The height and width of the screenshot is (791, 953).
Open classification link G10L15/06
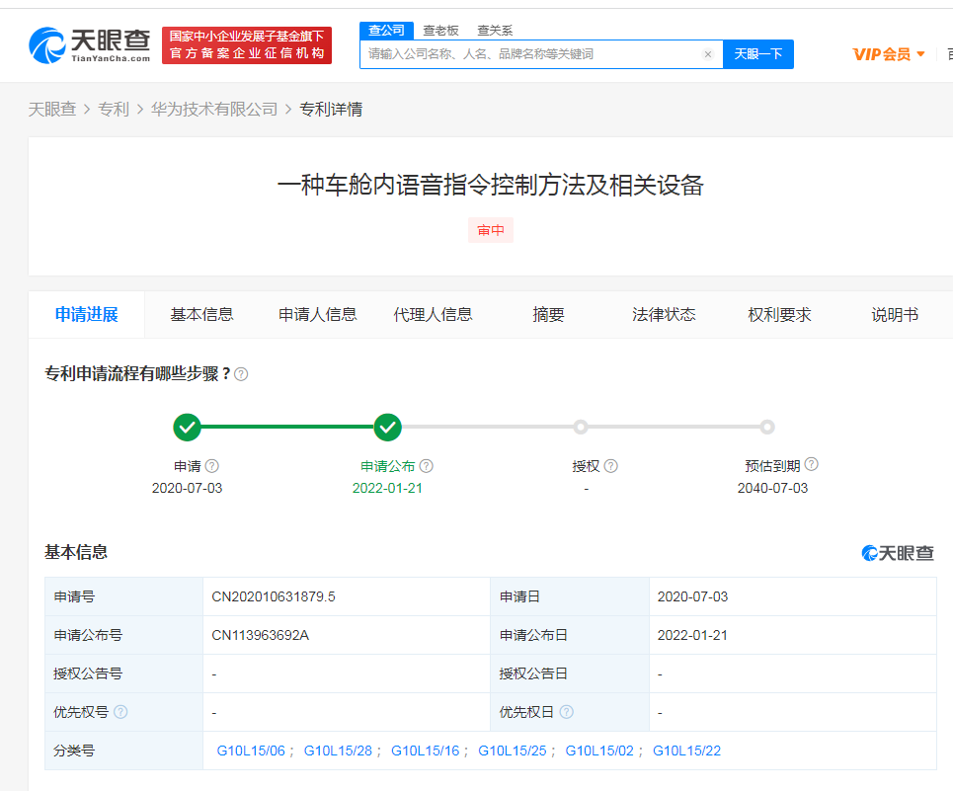click(251, 751)
